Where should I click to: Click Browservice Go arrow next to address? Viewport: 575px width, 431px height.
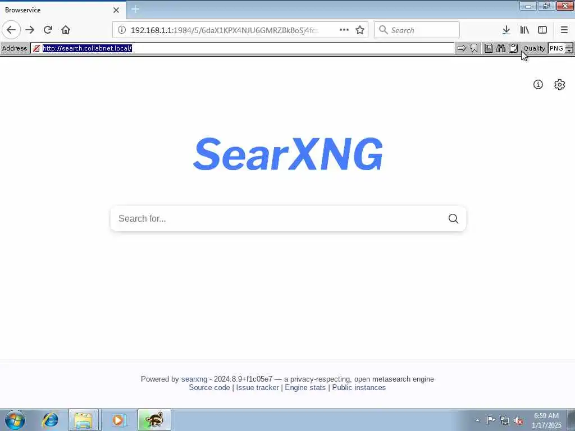tap(462, 48)
